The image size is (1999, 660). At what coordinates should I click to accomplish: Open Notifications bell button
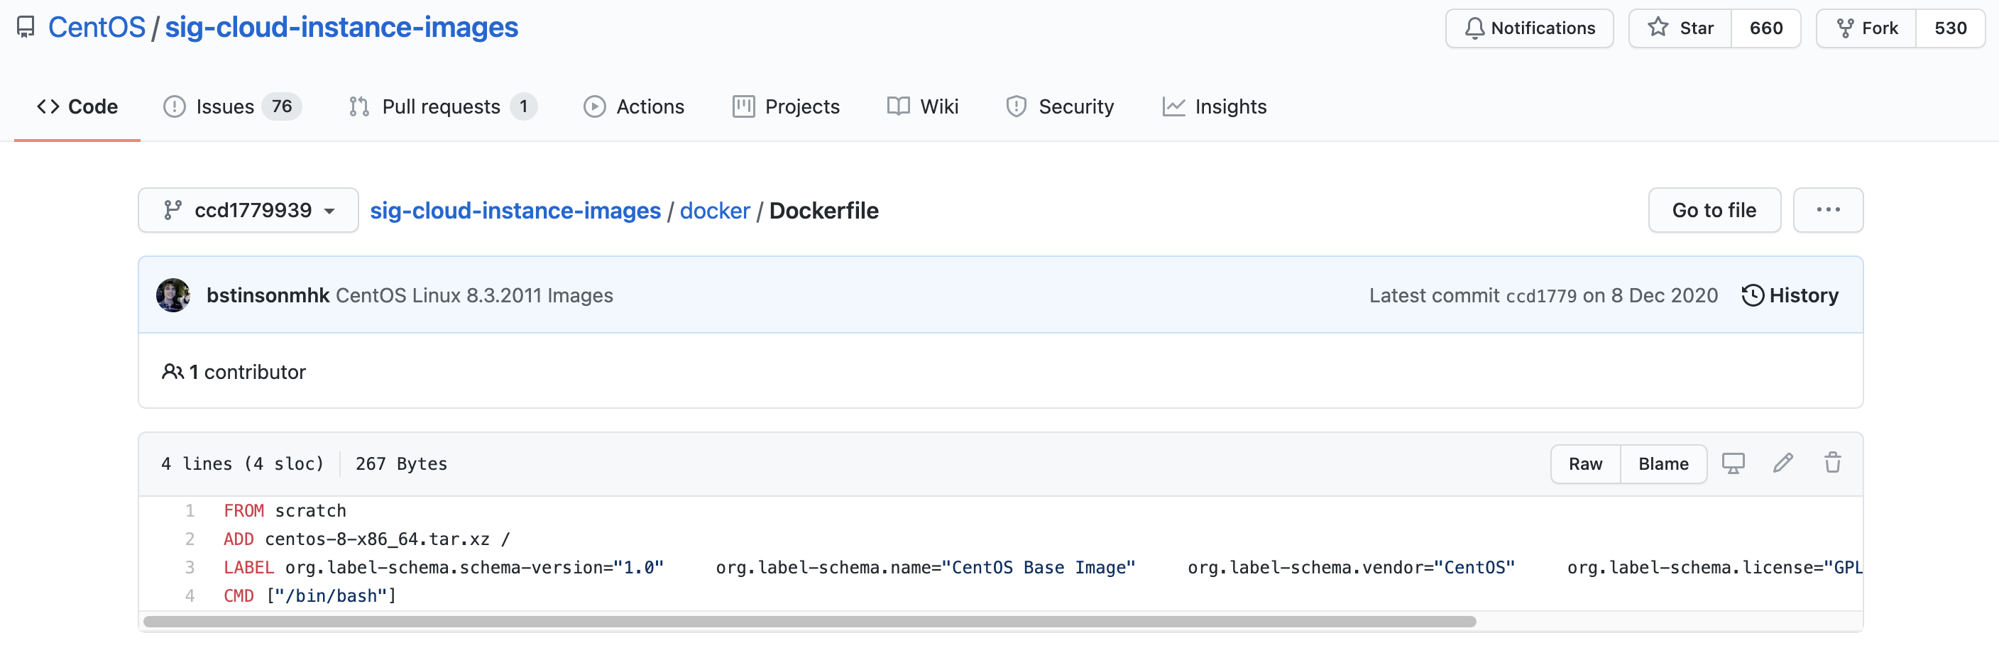(1529, 28)
